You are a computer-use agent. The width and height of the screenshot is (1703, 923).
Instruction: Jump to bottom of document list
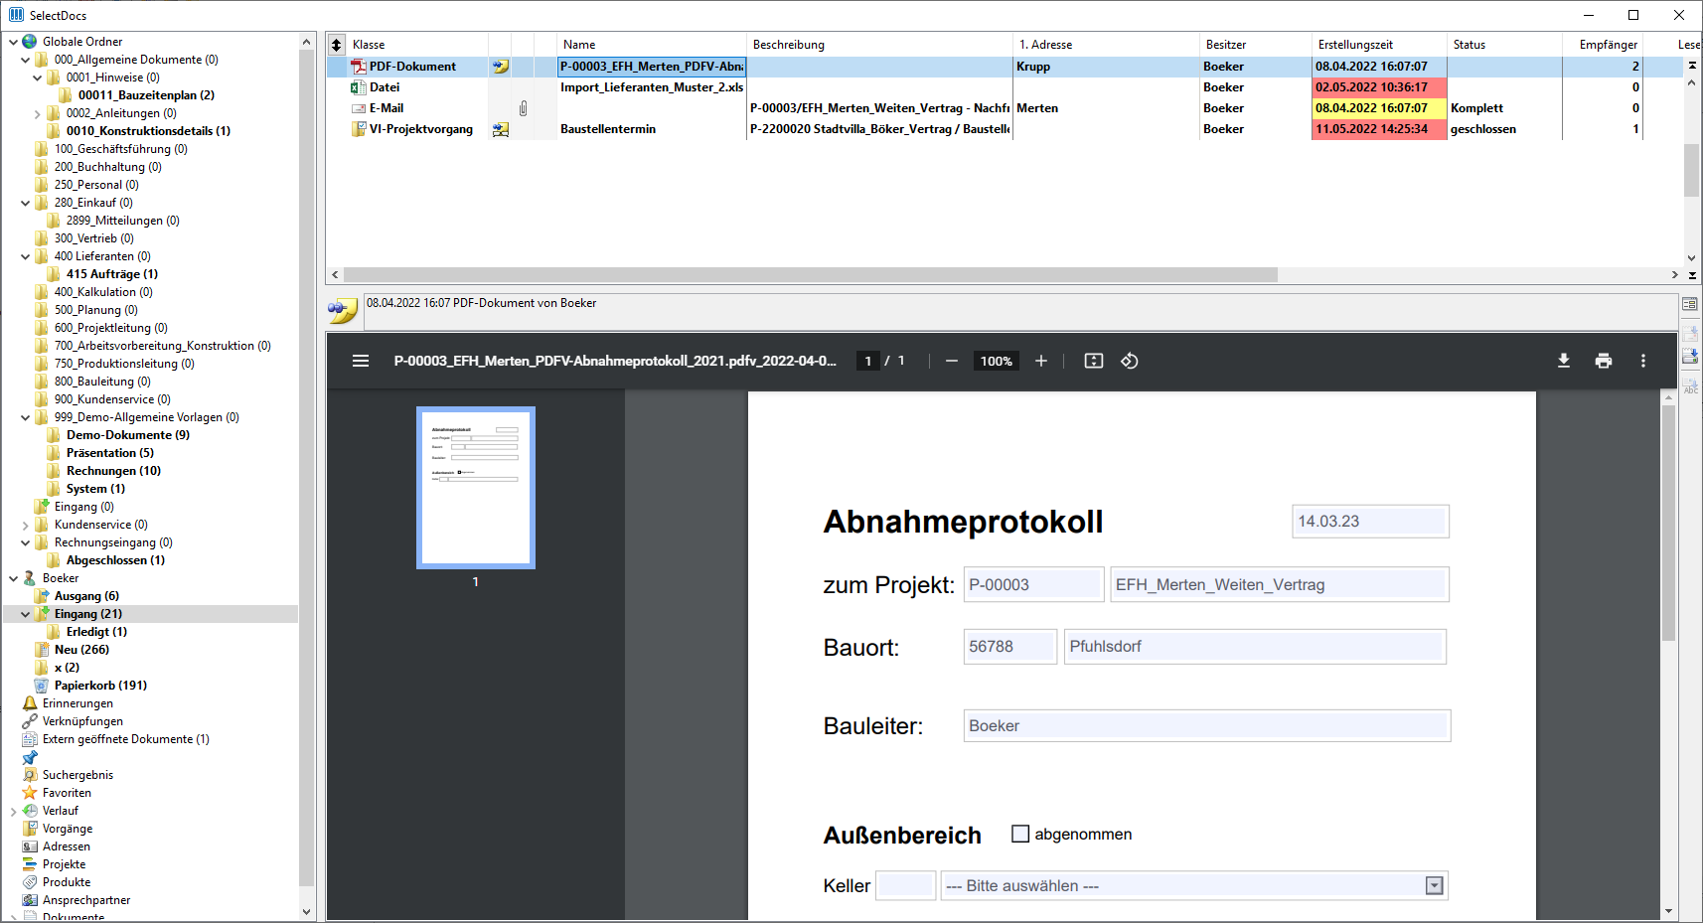click(x=1692, y=275)
